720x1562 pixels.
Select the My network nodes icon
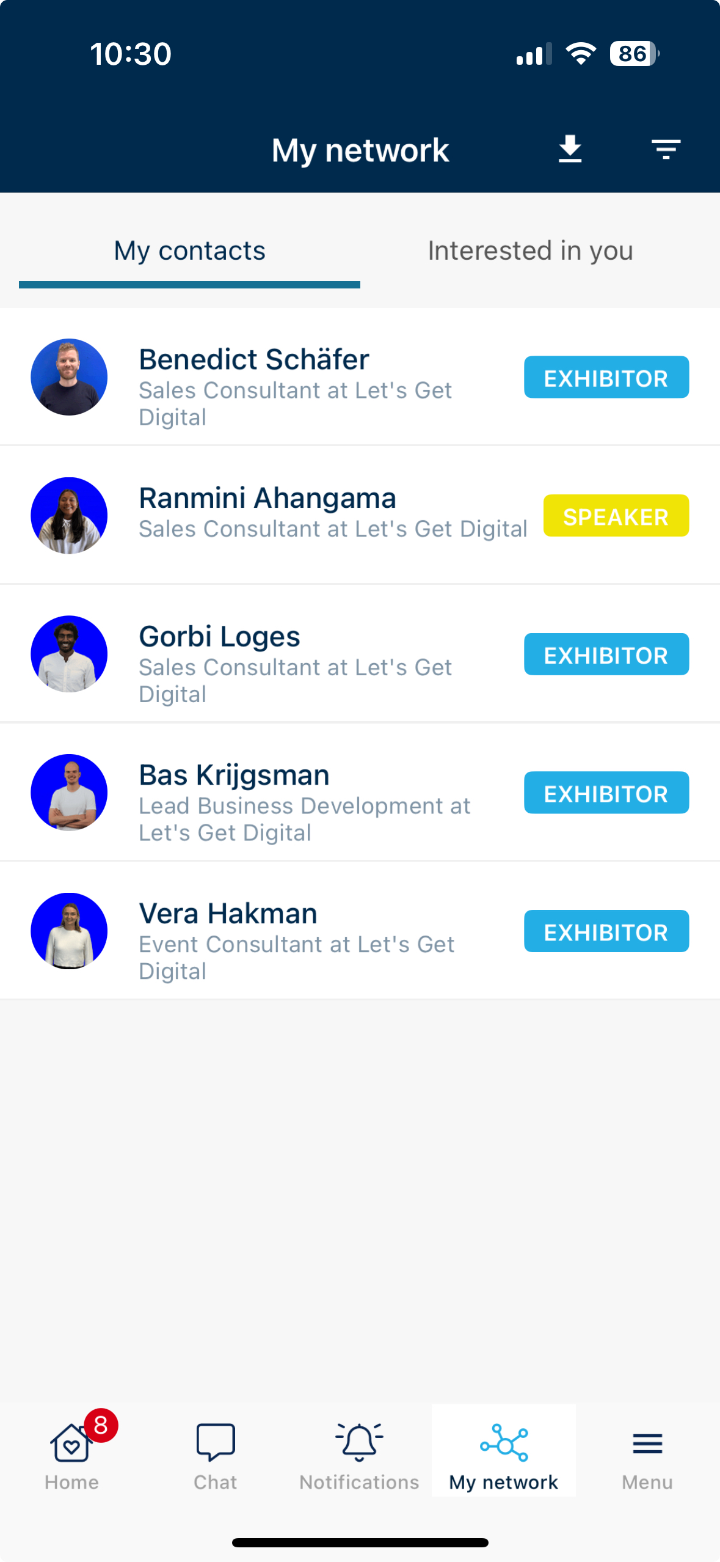(x=504, y=1442)
